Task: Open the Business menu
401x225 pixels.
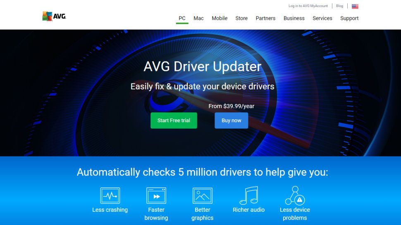Action: 294,19
